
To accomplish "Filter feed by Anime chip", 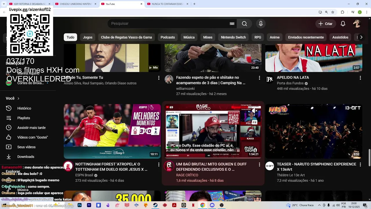I will tap(274, 37).
